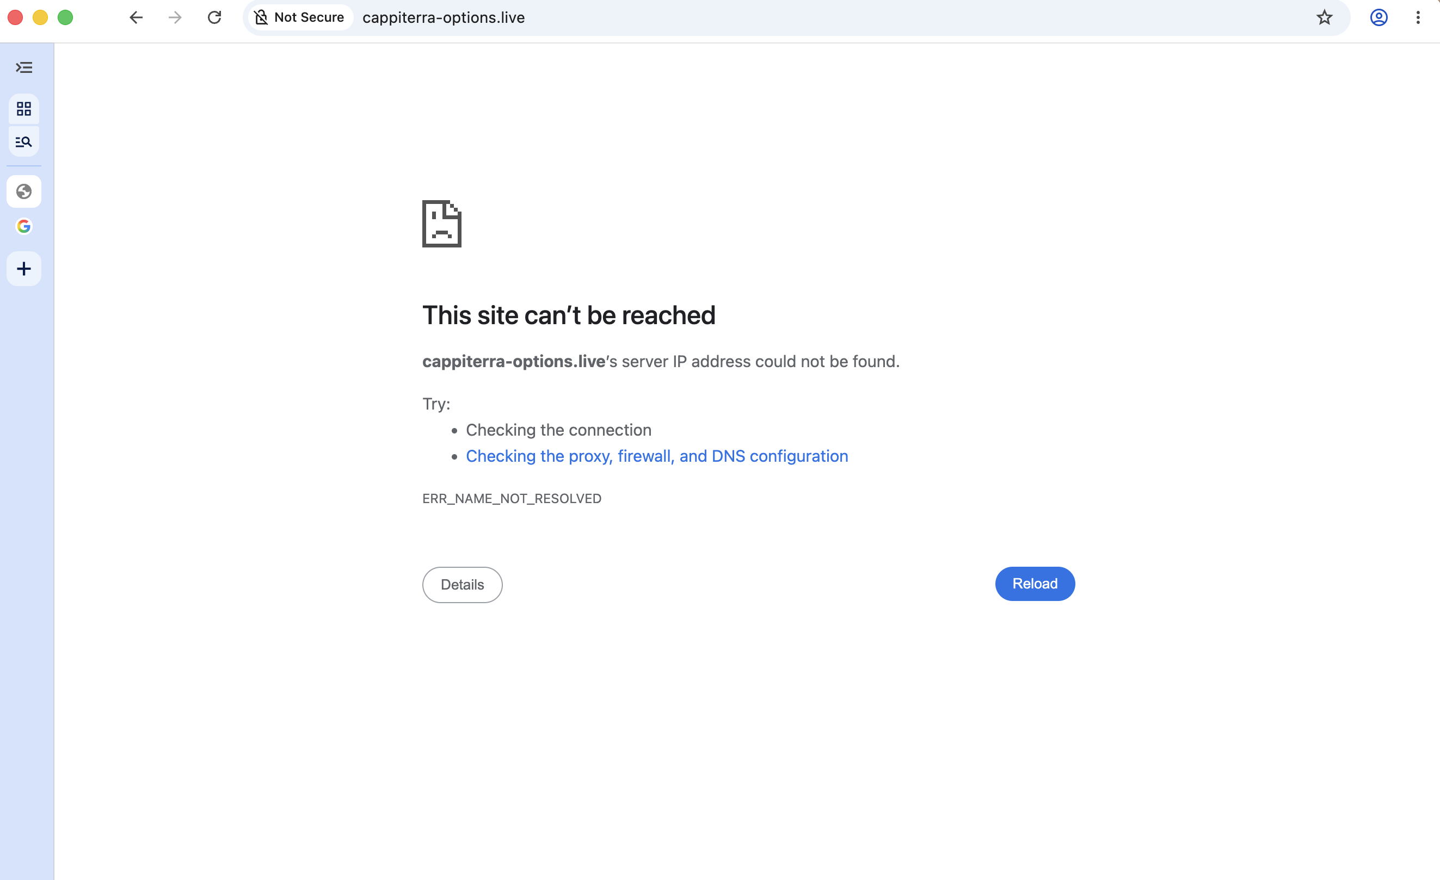
Task: Bookmark this page with the star icon
Action: tap(1324, 17)
